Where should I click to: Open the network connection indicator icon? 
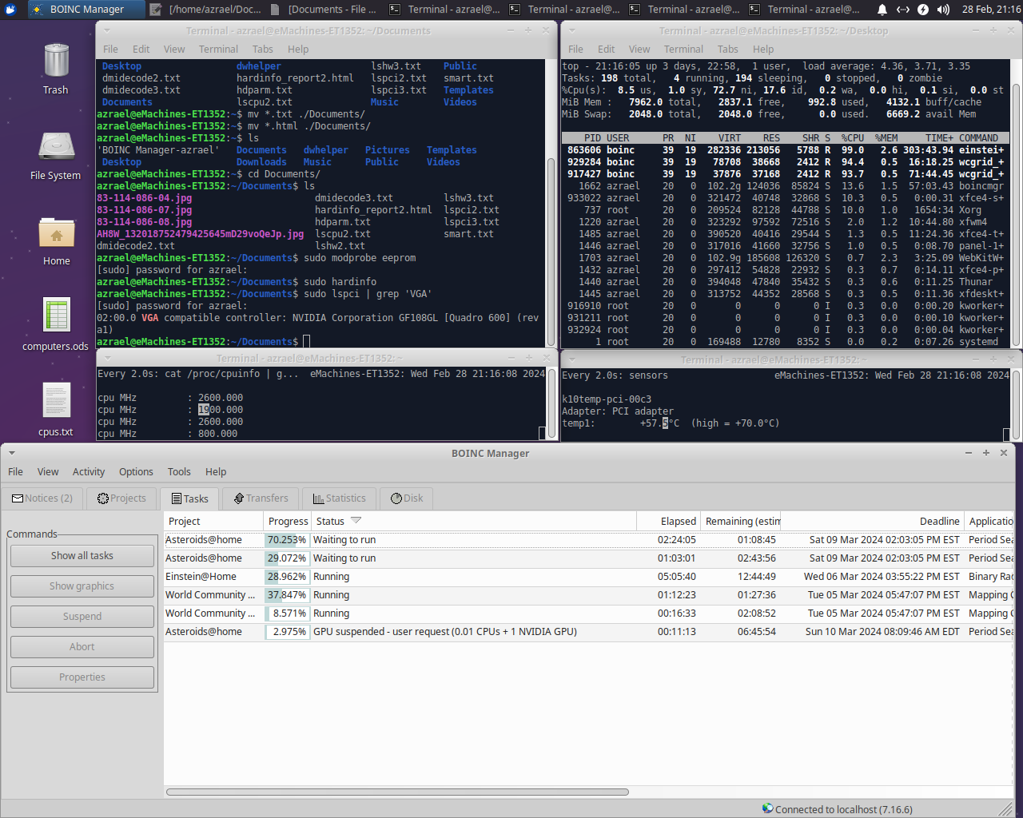903,10
